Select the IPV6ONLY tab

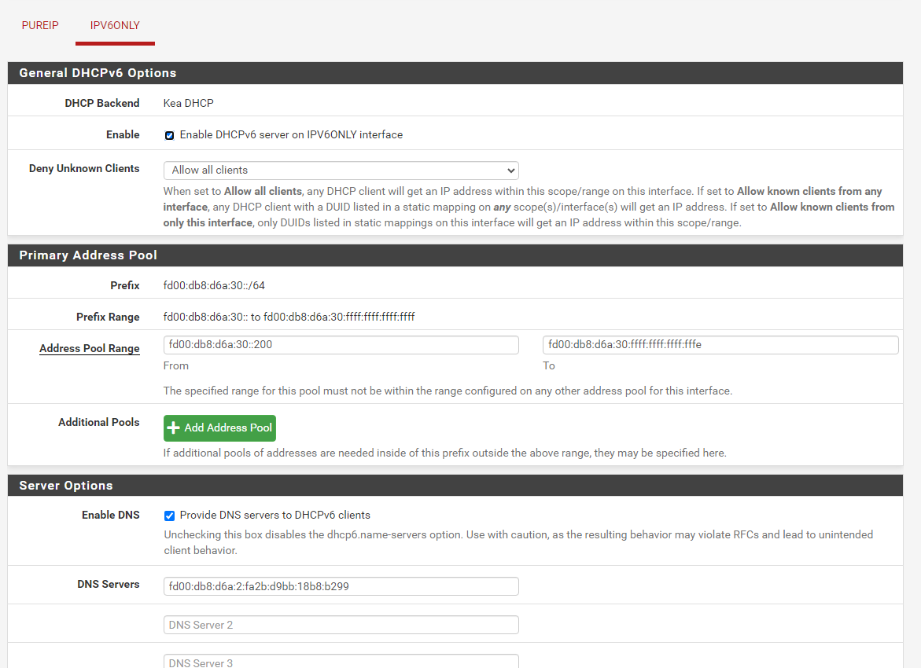tap(115, 25)
